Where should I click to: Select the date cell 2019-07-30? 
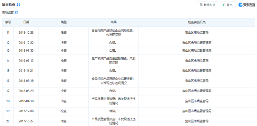pyautogui.click(x=26, y=51)
